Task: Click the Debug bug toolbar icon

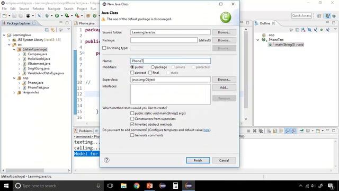Action: point(47,15)
